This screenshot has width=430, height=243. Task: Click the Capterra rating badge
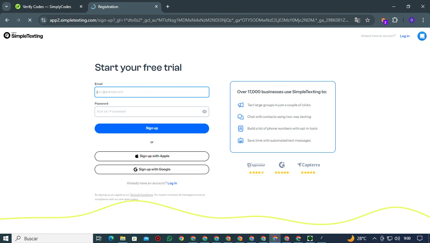point(308,168)
